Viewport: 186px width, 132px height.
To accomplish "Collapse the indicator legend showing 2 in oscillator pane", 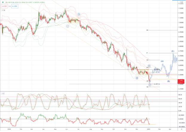I will [3, 93].
